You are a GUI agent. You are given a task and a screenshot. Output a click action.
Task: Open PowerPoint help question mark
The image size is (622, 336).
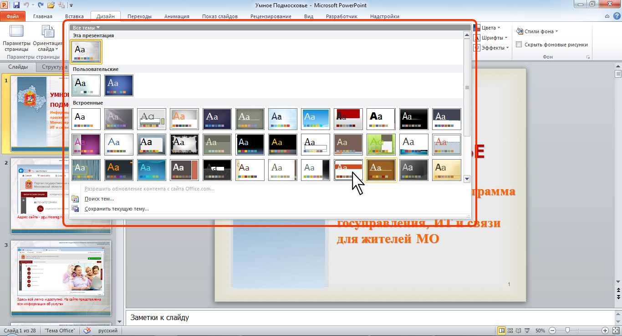point(616,16)
